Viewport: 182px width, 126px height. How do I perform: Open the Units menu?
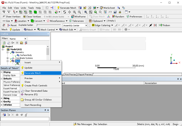[23, 8]
